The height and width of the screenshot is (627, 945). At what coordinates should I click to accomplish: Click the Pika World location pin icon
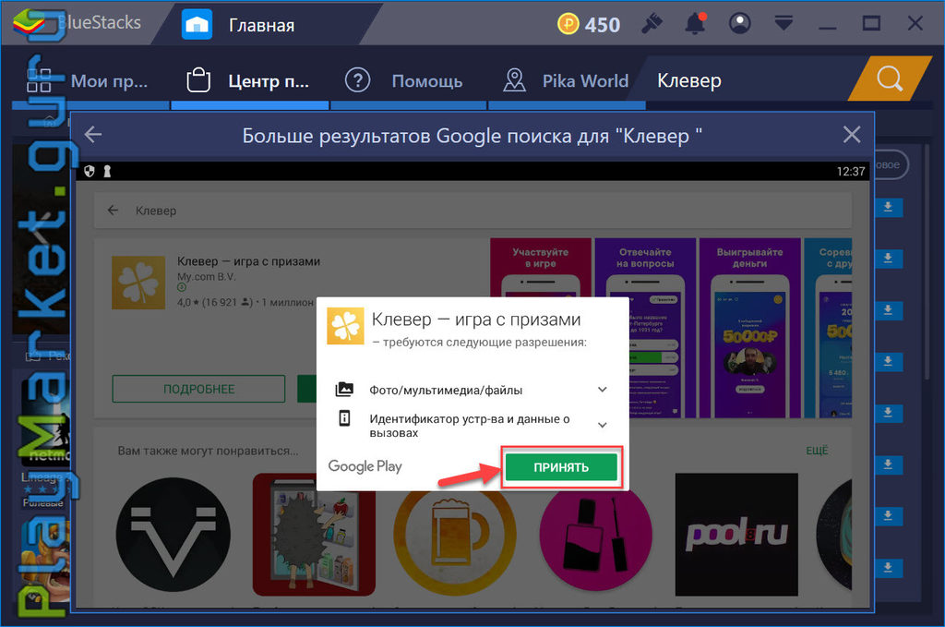pos(514,80)
